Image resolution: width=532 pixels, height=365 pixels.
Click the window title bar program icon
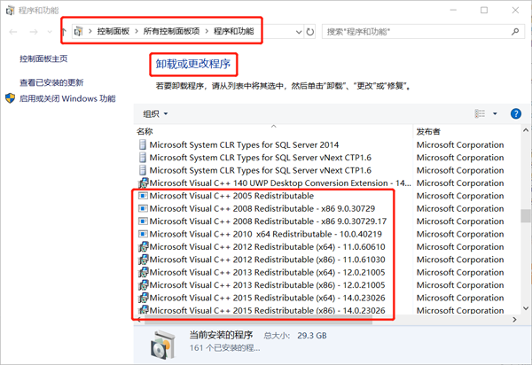[x=9, y=10]
